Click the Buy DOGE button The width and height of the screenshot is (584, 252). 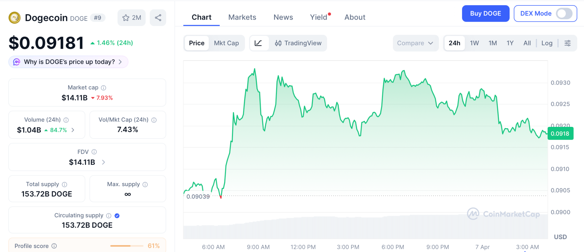(485, 13)
